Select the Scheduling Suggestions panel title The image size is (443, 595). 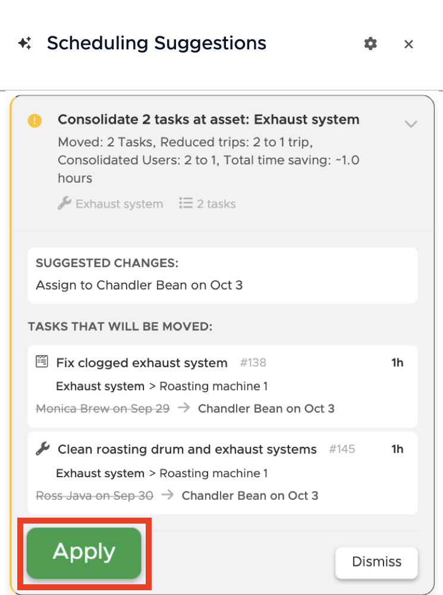[156, 43]
